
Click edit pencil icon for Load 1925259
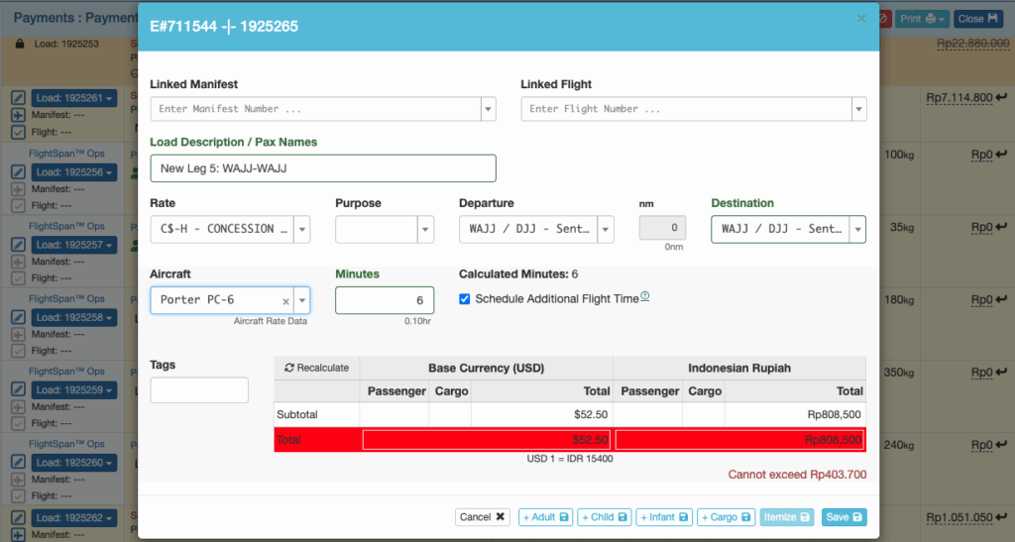(18, 390)
